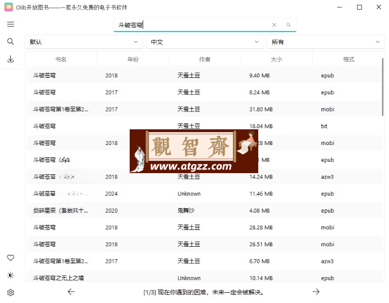The image size is (389, 303).
Task: Minimize the Olib window
Action: pos(340,7)
